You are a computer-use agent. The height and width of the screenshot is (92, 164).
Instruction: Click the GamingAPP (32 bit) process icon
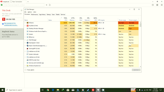pyautogui.click(x=27, y=49)
